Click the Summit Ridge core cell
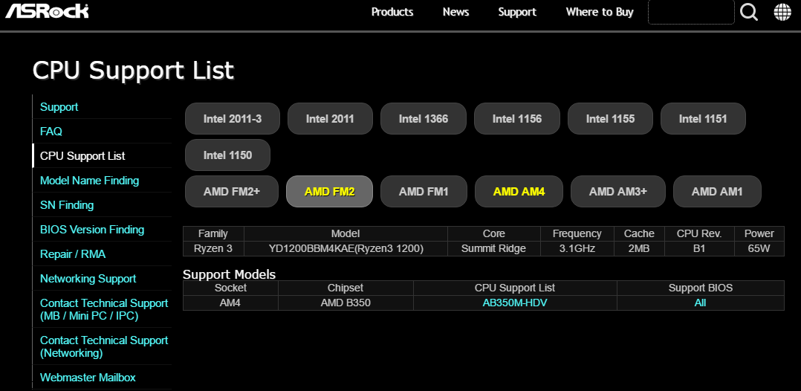 pos(494,249)
